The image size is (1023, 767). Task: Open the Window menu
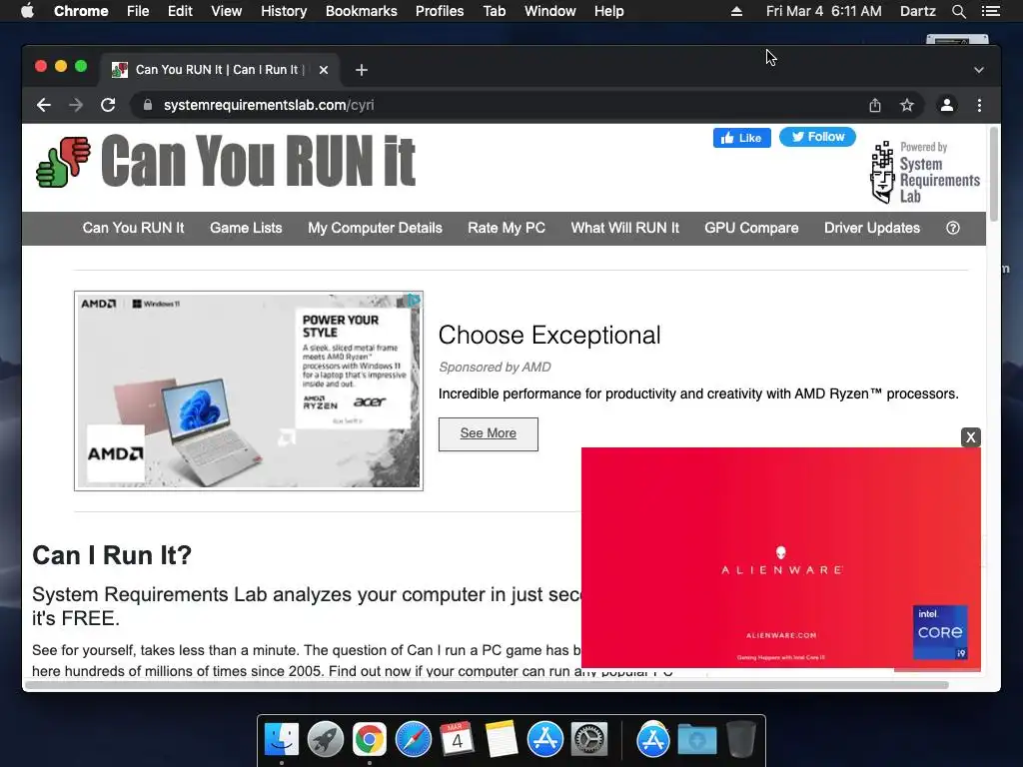[550, 11]
